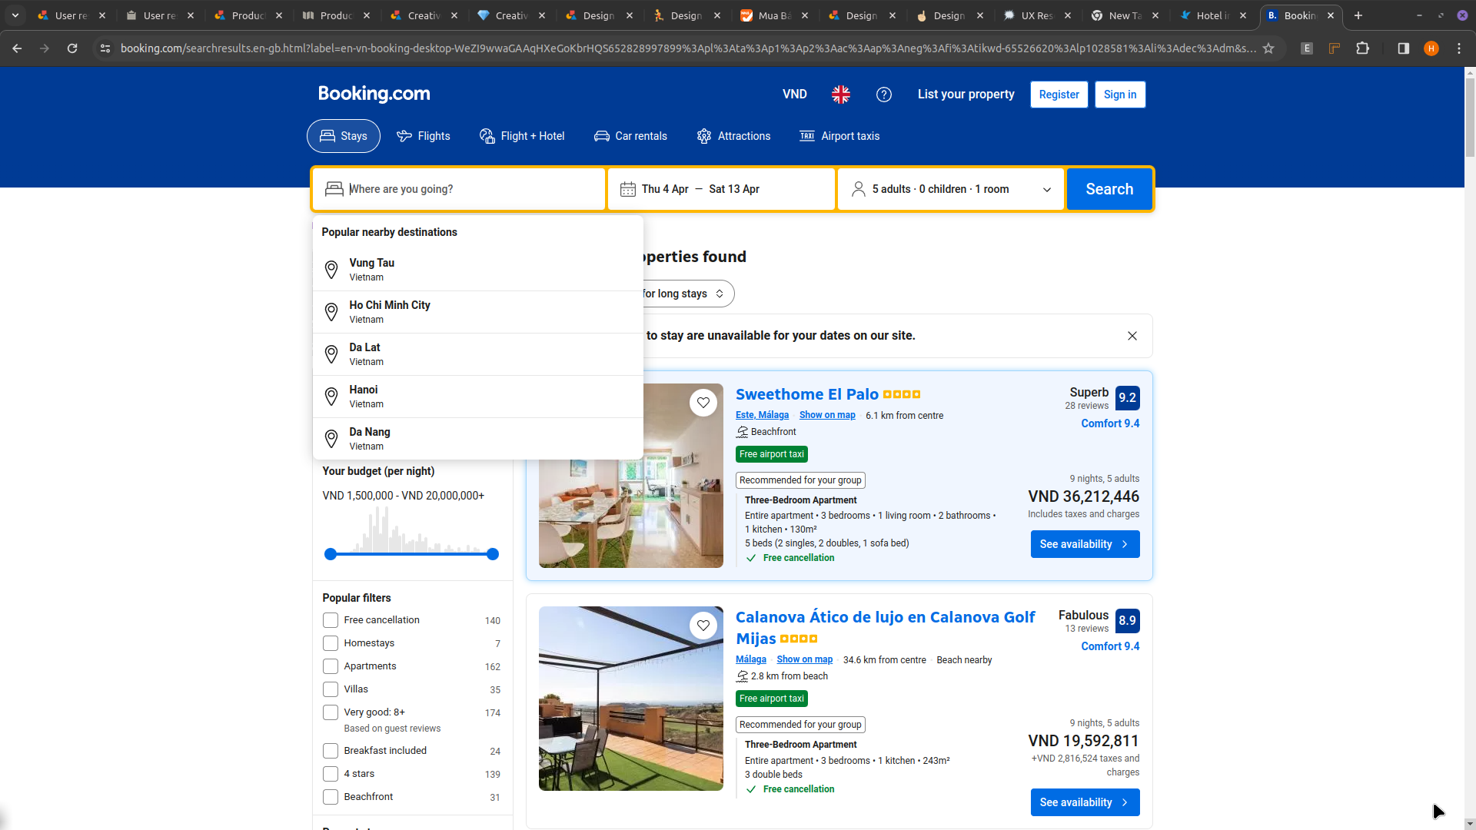The width and height of the screenshot is (1476, 830).
Task: Click the orange extension icon in toolbar
Action: click(1335, 48)
